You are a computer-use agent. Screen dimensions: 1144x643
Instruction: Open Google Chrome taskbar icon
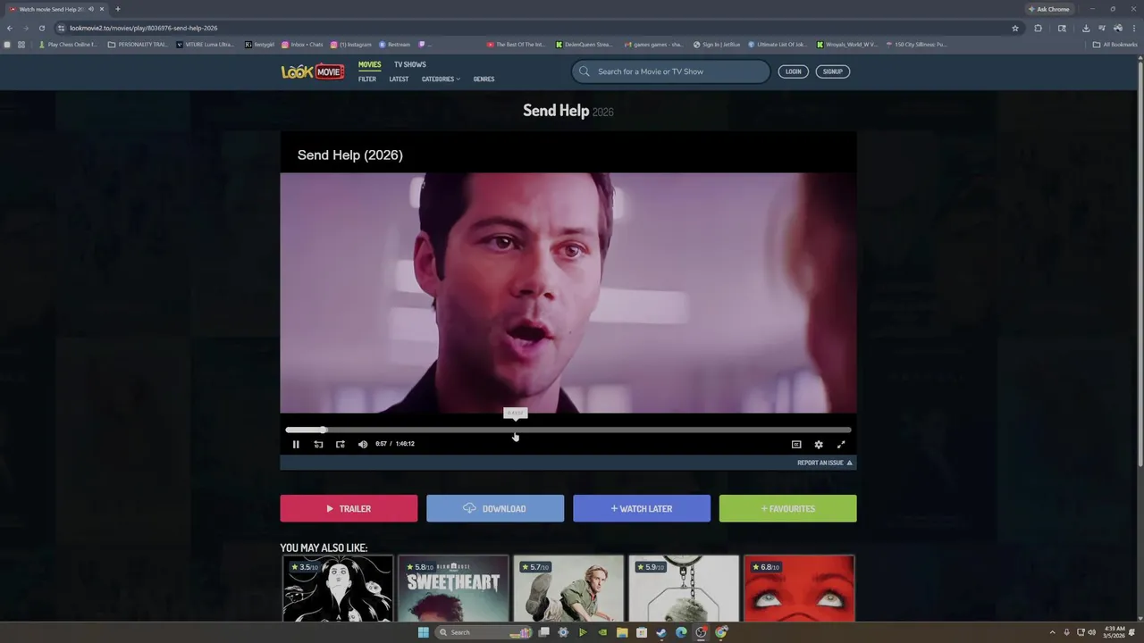pos(721,632)
